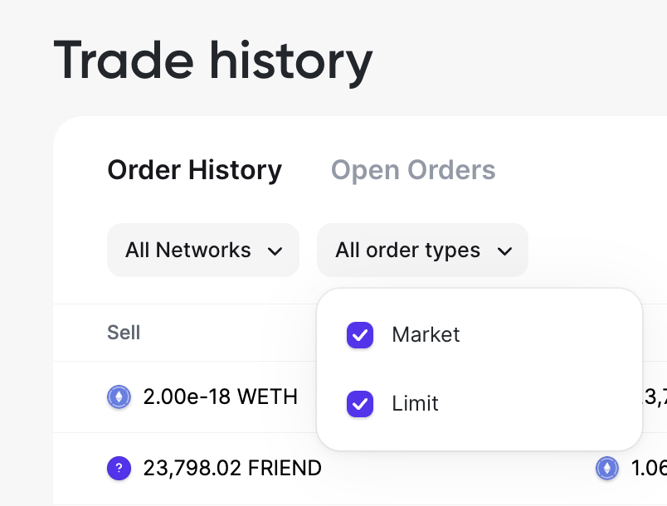Uncheck the Market order type checkbox
The height and width of the screenshot is (506, 667).
[x=360, y=335]
